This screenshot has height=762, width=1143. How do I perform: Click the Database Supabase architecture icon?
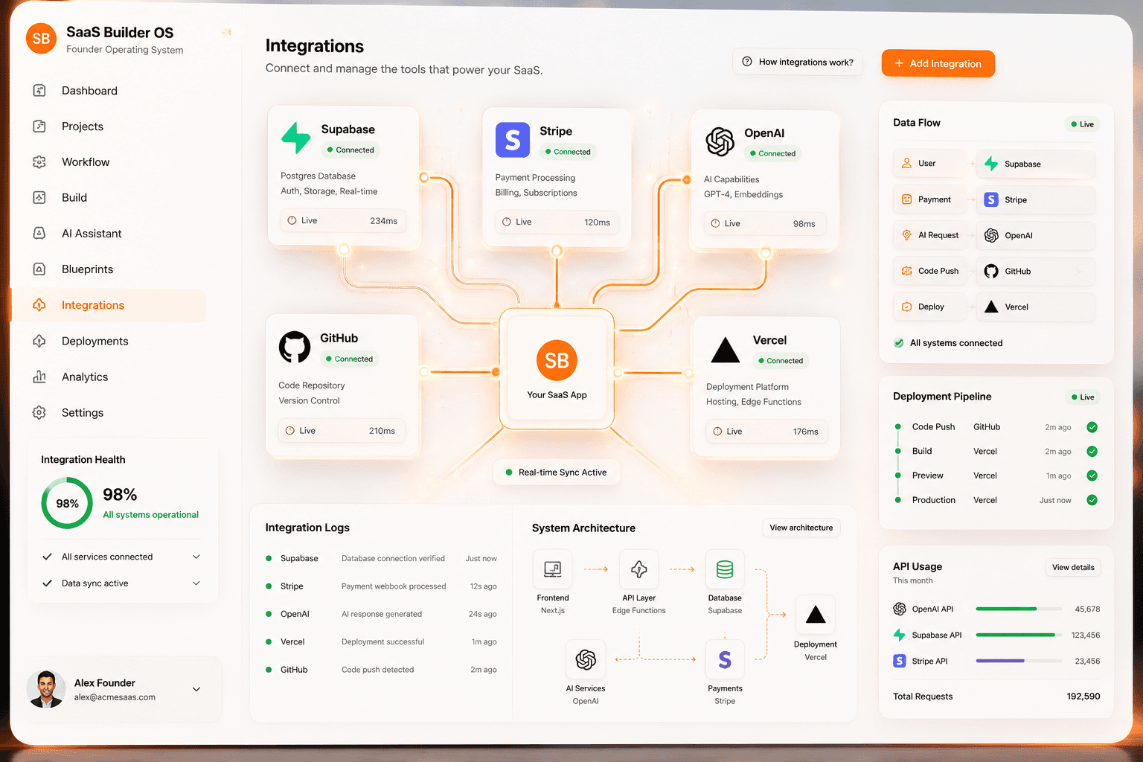click(725, 569)
